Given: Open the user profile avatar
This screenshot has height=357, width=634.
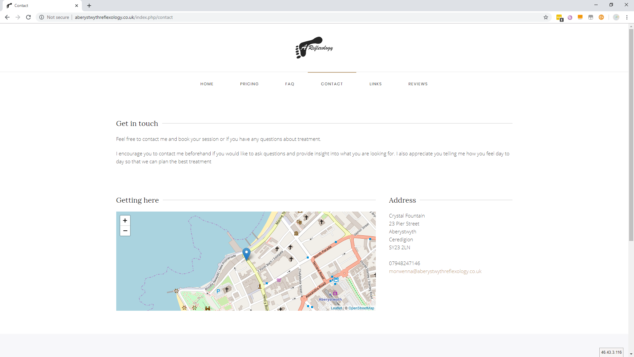Looking at the screenshot, I should tap(616, 17).
